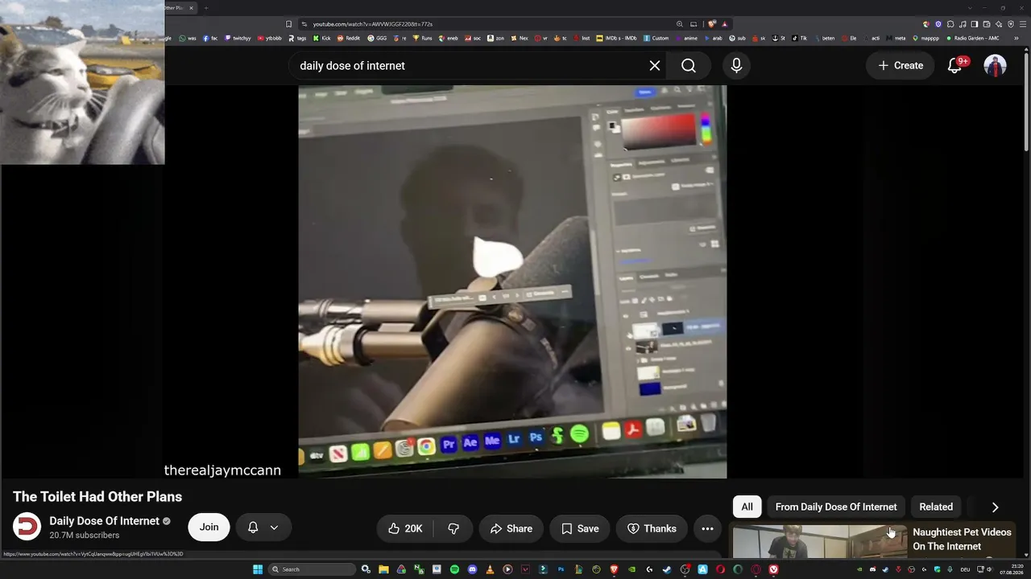Open VLC media player from taskbar

click(x=490, y=569)
